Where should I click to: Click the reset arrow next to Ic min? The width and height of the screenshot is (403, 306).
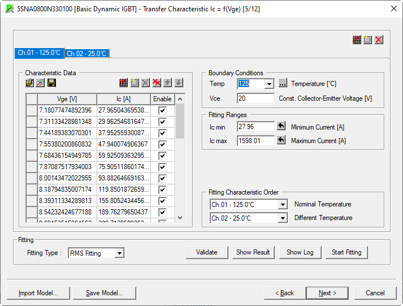pos(281,127)
